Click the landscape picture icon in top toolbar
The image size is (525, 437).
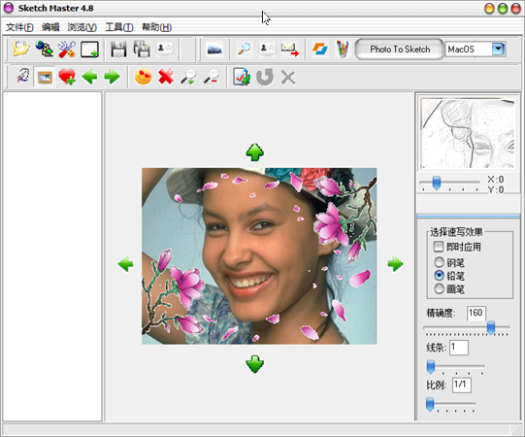(214, 50)
